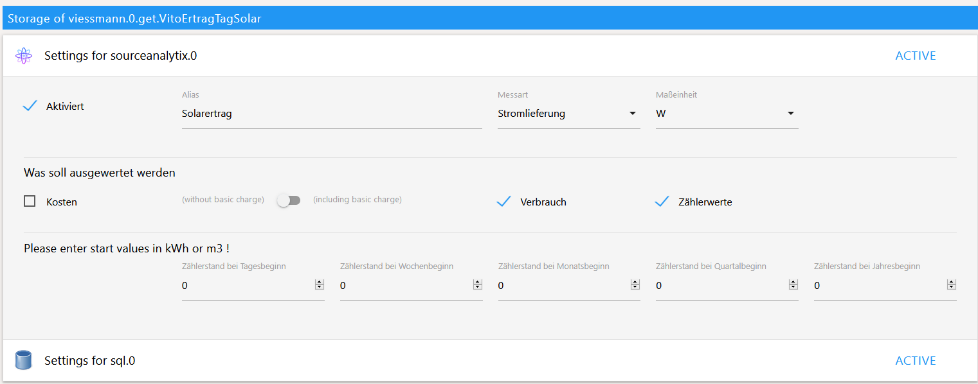Click the sql.0 database icon
978x384 pixels.
pyautogui.click(x=23, y=360)
